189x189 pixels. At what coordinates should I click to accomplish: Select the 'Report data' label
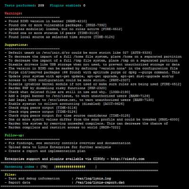click(x=19, y=182)
